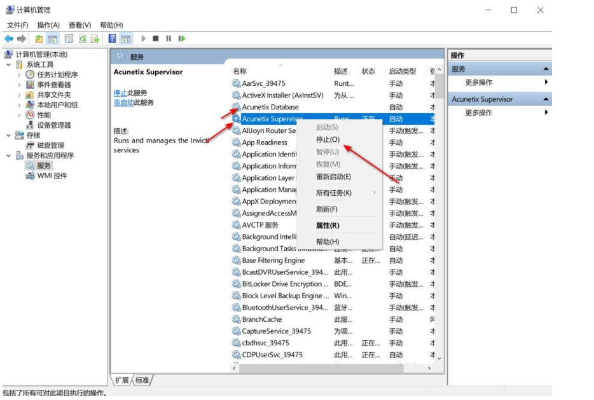Expand the 性能 node chevron
Image resolution: width=594 pixels, height=400 pixels.
coord(19,116)
